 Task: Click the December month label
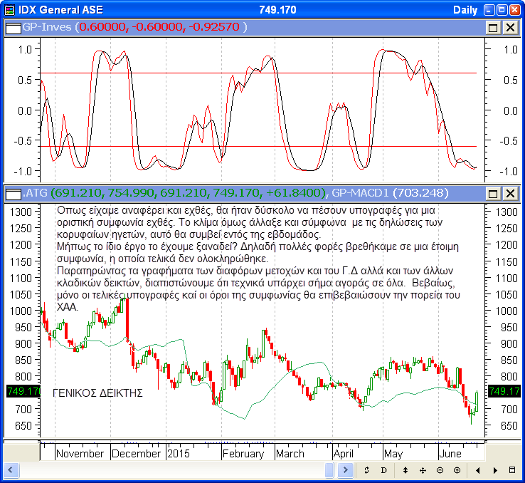pos(137,454)
